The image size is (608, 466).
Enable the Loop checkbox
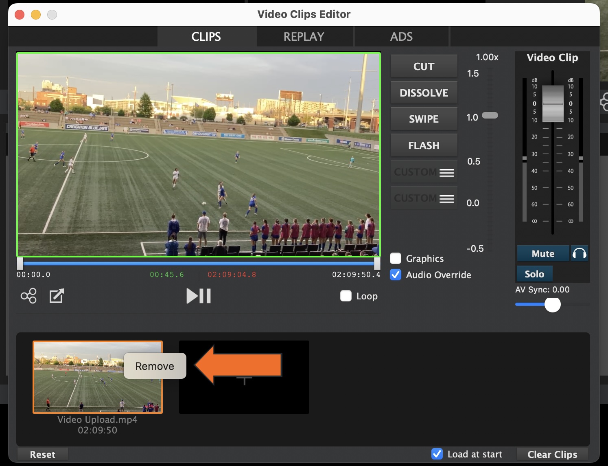(346, 296)
